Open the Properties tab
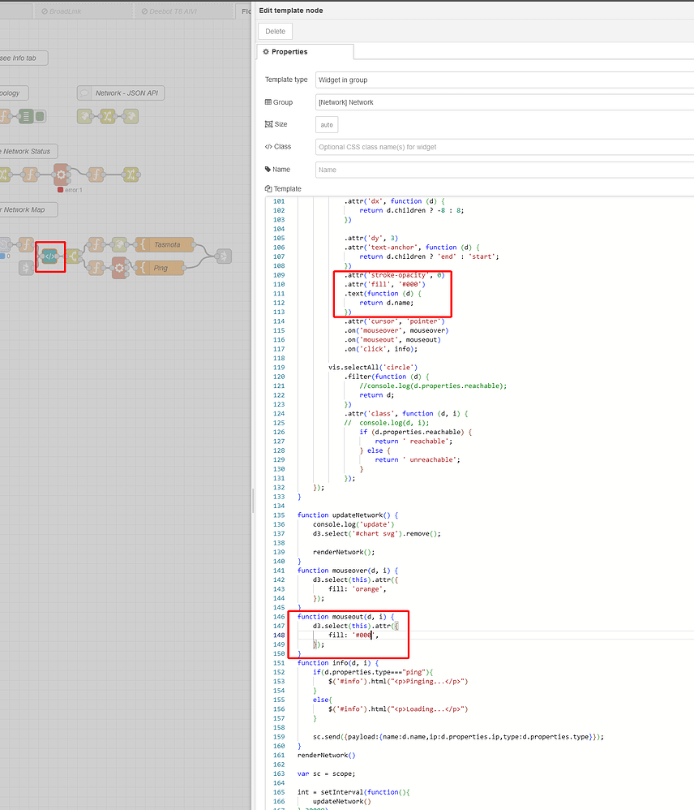This screenshot has width=694, height=810. [x=305, y=52]
